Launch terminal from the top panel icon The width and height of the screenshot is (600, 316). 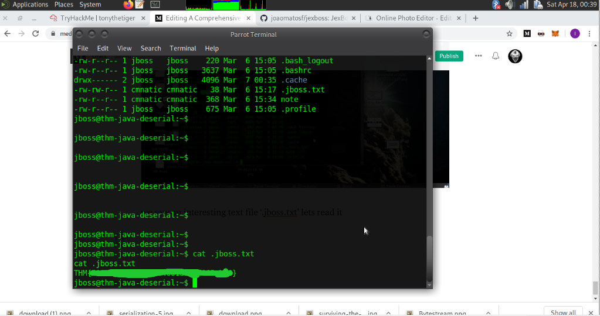pos(155,5)
